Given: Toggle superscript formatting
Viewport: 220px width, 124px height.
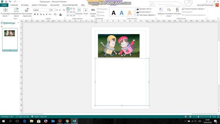Looking at the screenshot, I should (x=47, y=14).
